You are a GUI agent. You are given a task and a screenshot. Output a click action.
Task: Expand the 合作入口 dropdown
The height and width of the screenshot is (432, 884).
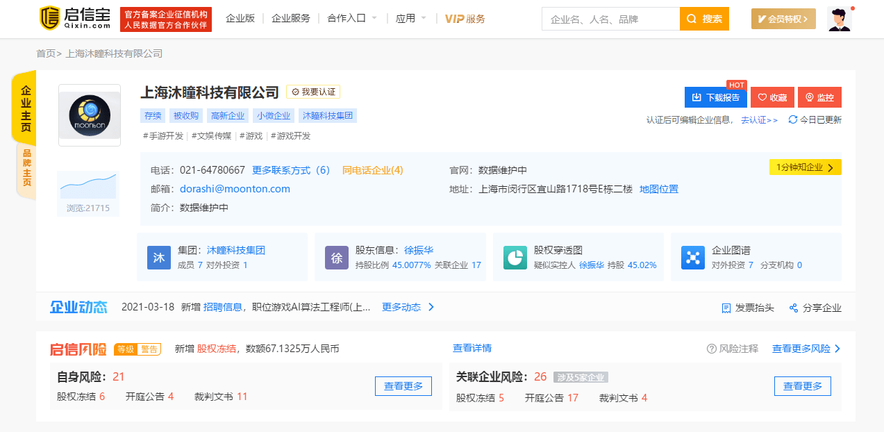pyautogui.click(x=352, y=18)
